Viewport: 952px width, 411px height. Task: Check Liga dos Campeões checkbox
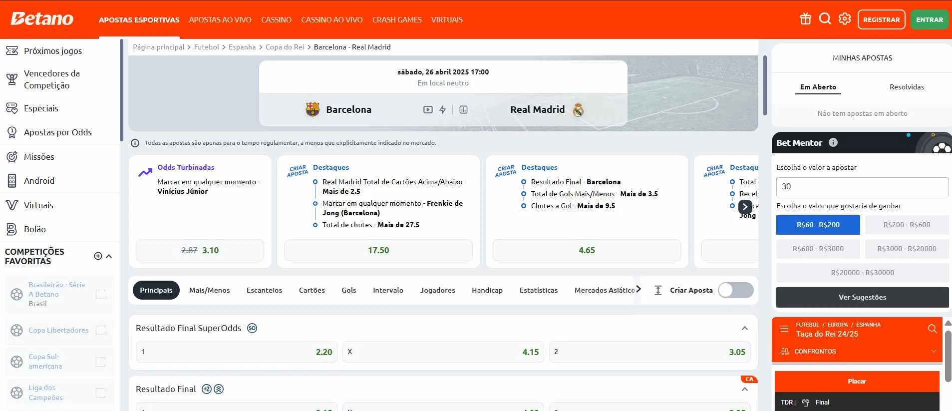point(100,393)
